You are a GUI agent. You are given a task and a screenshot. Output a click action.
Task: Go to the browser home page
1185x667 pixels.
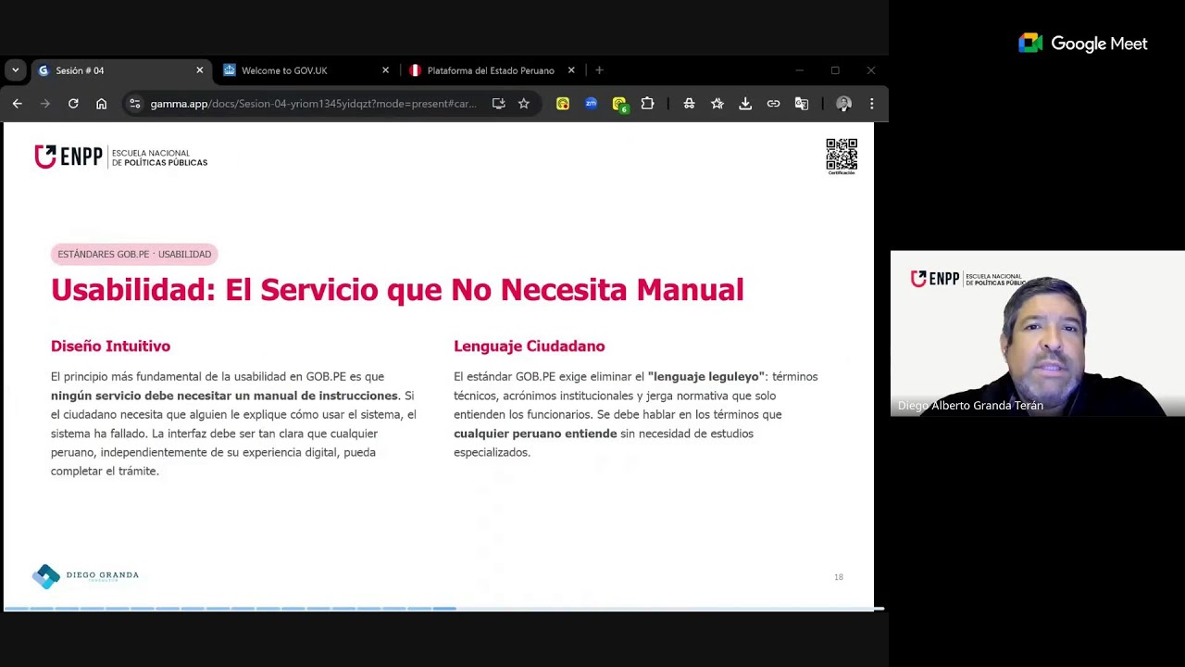tap(102, 104)
